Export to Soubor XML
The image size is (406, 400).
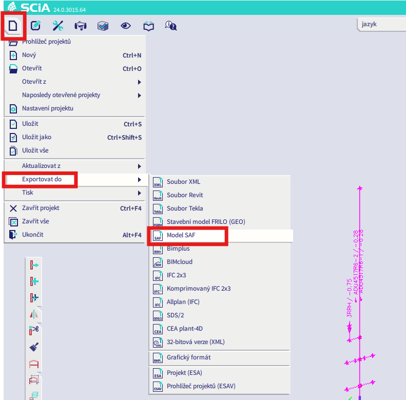pos(220,182)
